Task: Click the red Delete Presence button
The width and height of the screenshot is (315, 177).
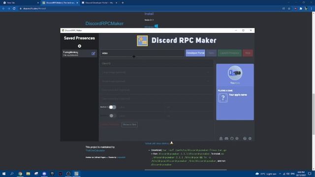Action: [110, 124]
